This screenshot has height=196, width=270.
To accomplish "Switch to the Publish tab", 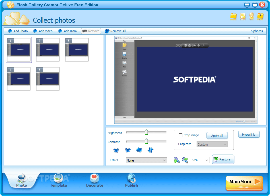I will coord(131,181).
